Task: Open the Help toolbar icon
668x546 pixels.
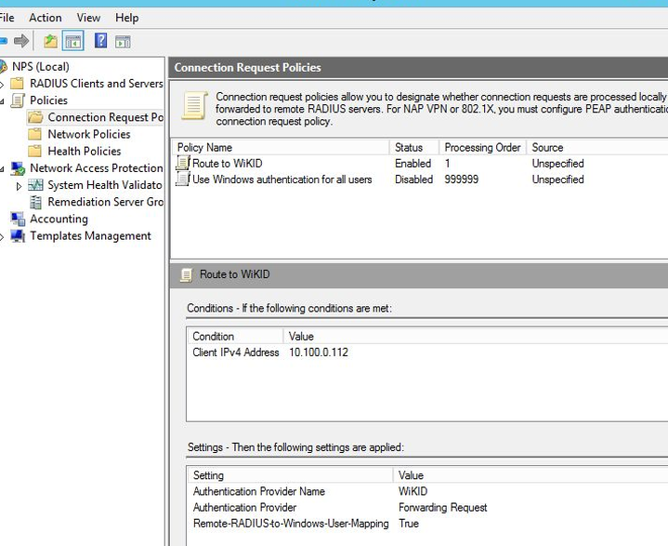Action: [x=100, y=41]
